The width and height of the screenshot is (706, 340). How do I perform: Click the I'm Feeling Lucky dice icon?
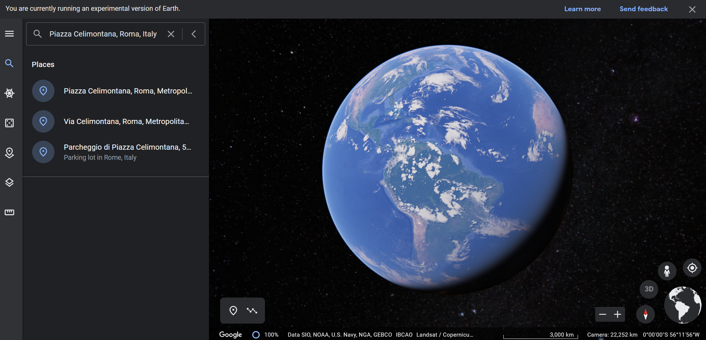pyautogui.click(x=9, y=123)
